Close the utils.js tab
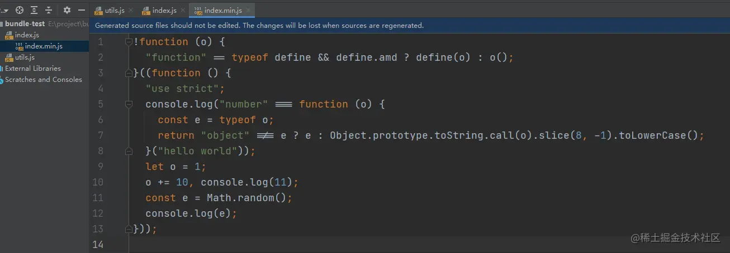Viewport: 730px width, 253px height. [131, 11]
